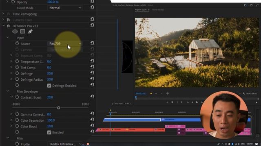Reset the Source parameter
The image size is (261, 146).
(92, 43)
